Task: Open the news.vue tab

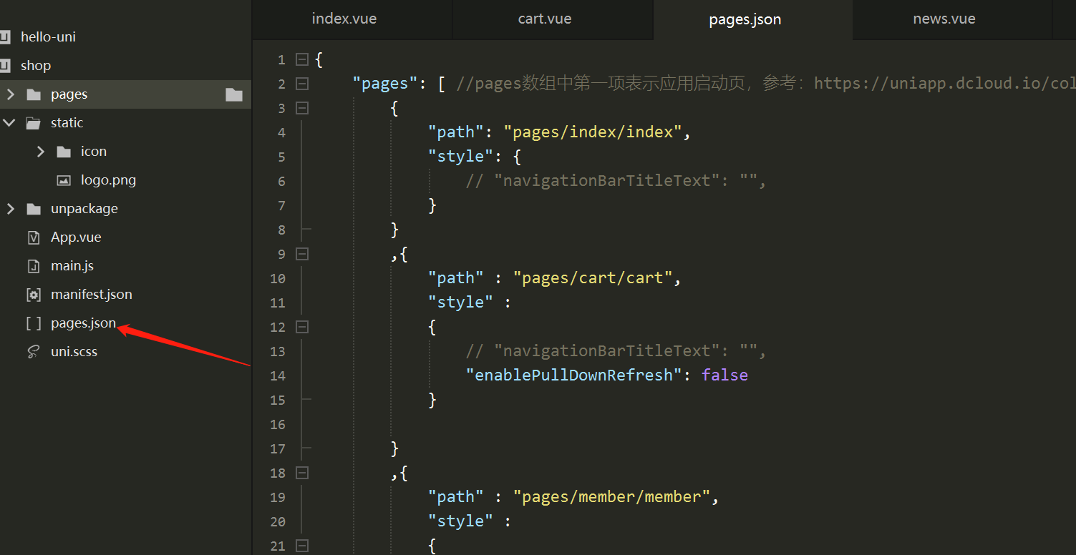Action: [x=944, y=19]
